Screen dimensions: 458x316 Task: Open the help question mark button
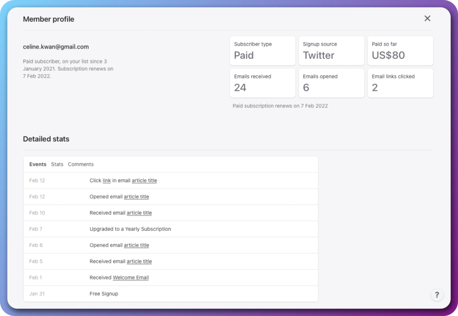[x=437, y=295]
